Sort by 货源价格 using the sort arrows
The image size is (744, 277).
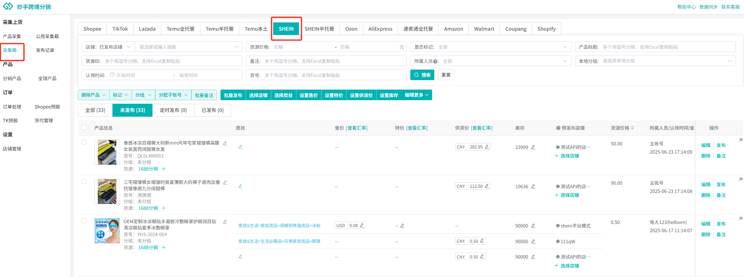632,128
